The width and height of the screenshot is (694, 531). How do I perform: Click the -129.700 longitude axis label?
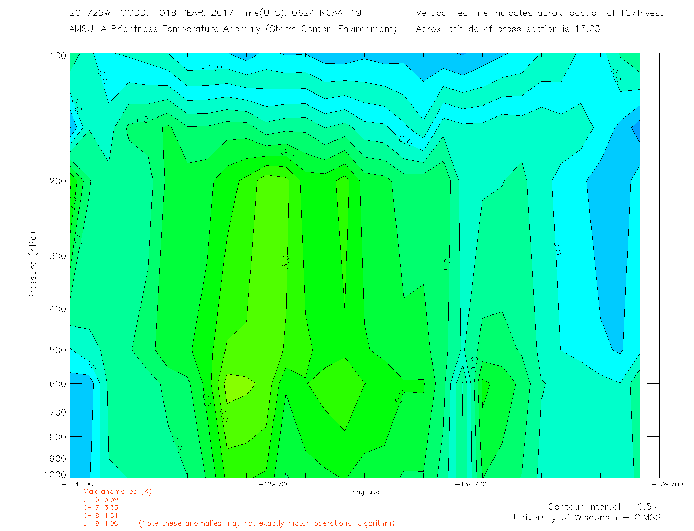tap(274, 484)
